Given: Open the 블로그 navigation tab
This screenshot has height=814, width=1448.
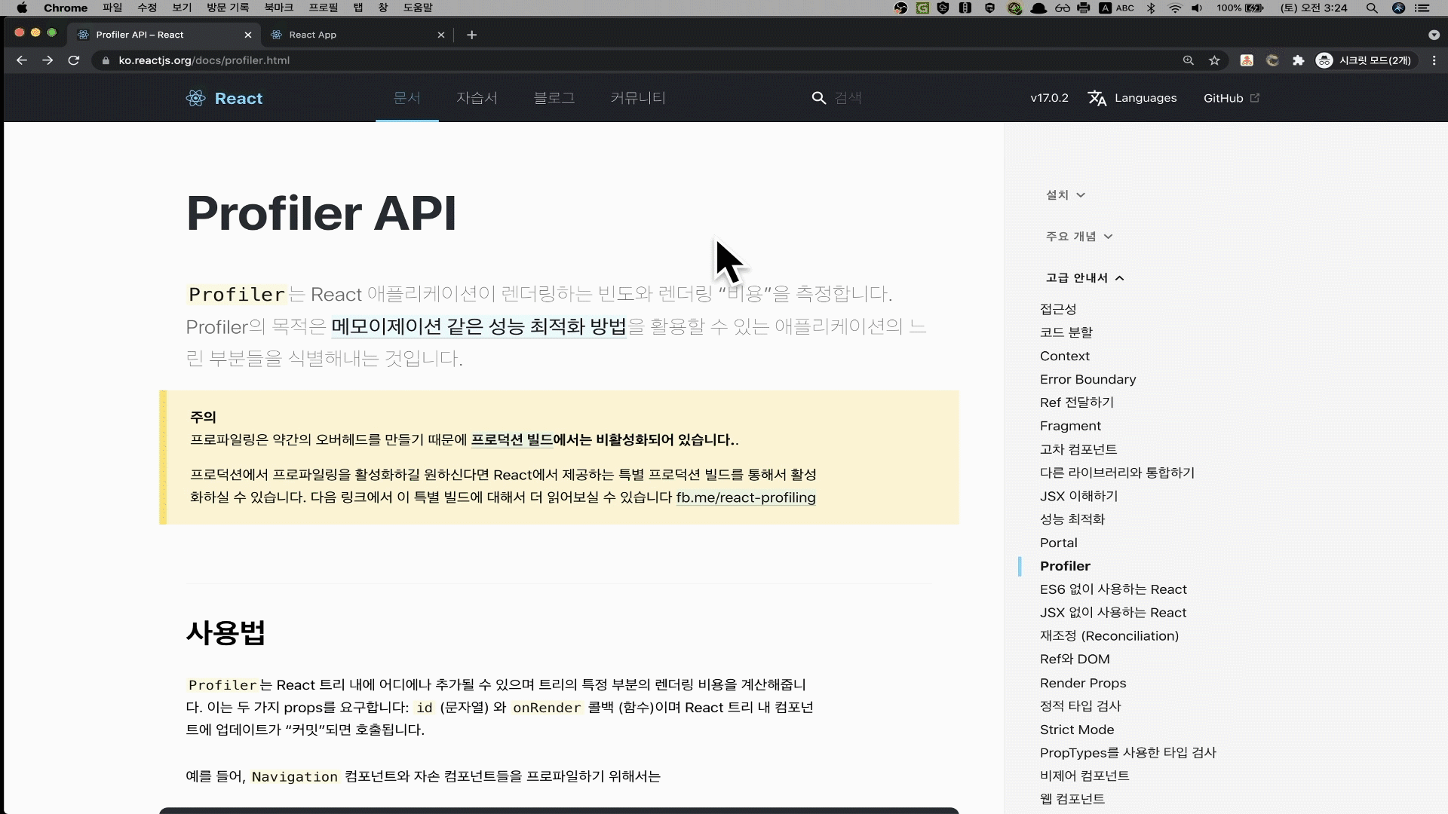Looking at the screenshot, I should click(554, 98).
